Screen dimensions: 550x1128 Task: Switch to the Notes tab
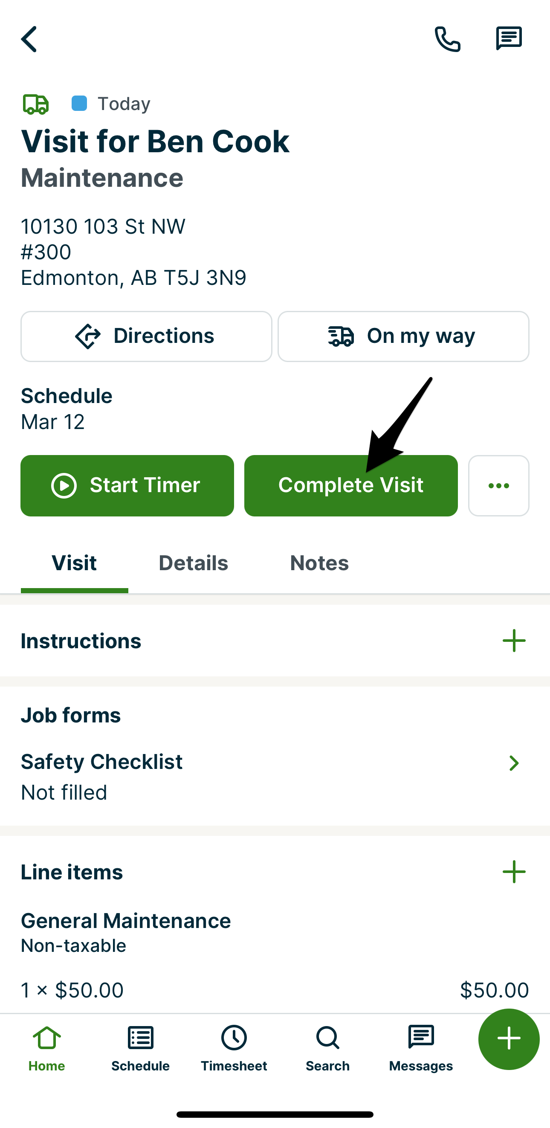[x=319, y=563]
